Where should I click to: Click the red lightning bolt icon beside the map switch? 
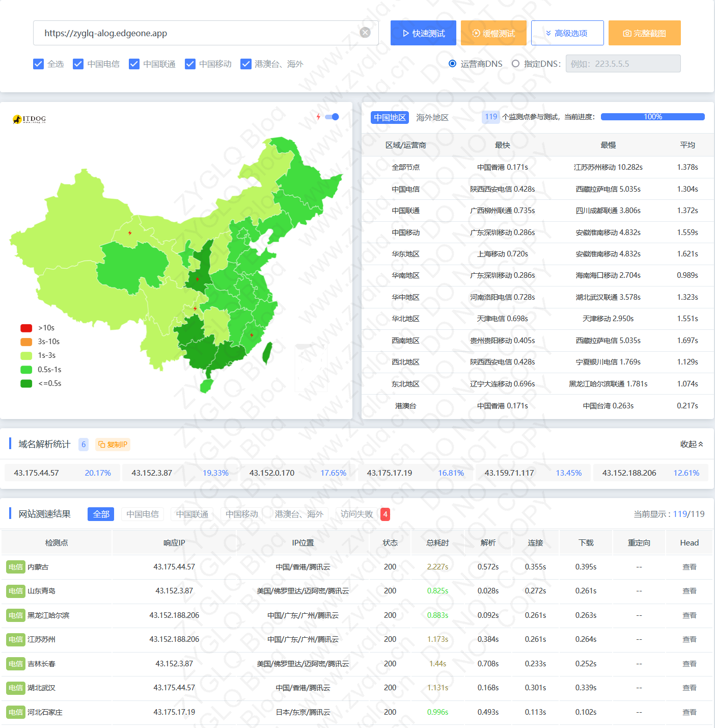point(318,117)
